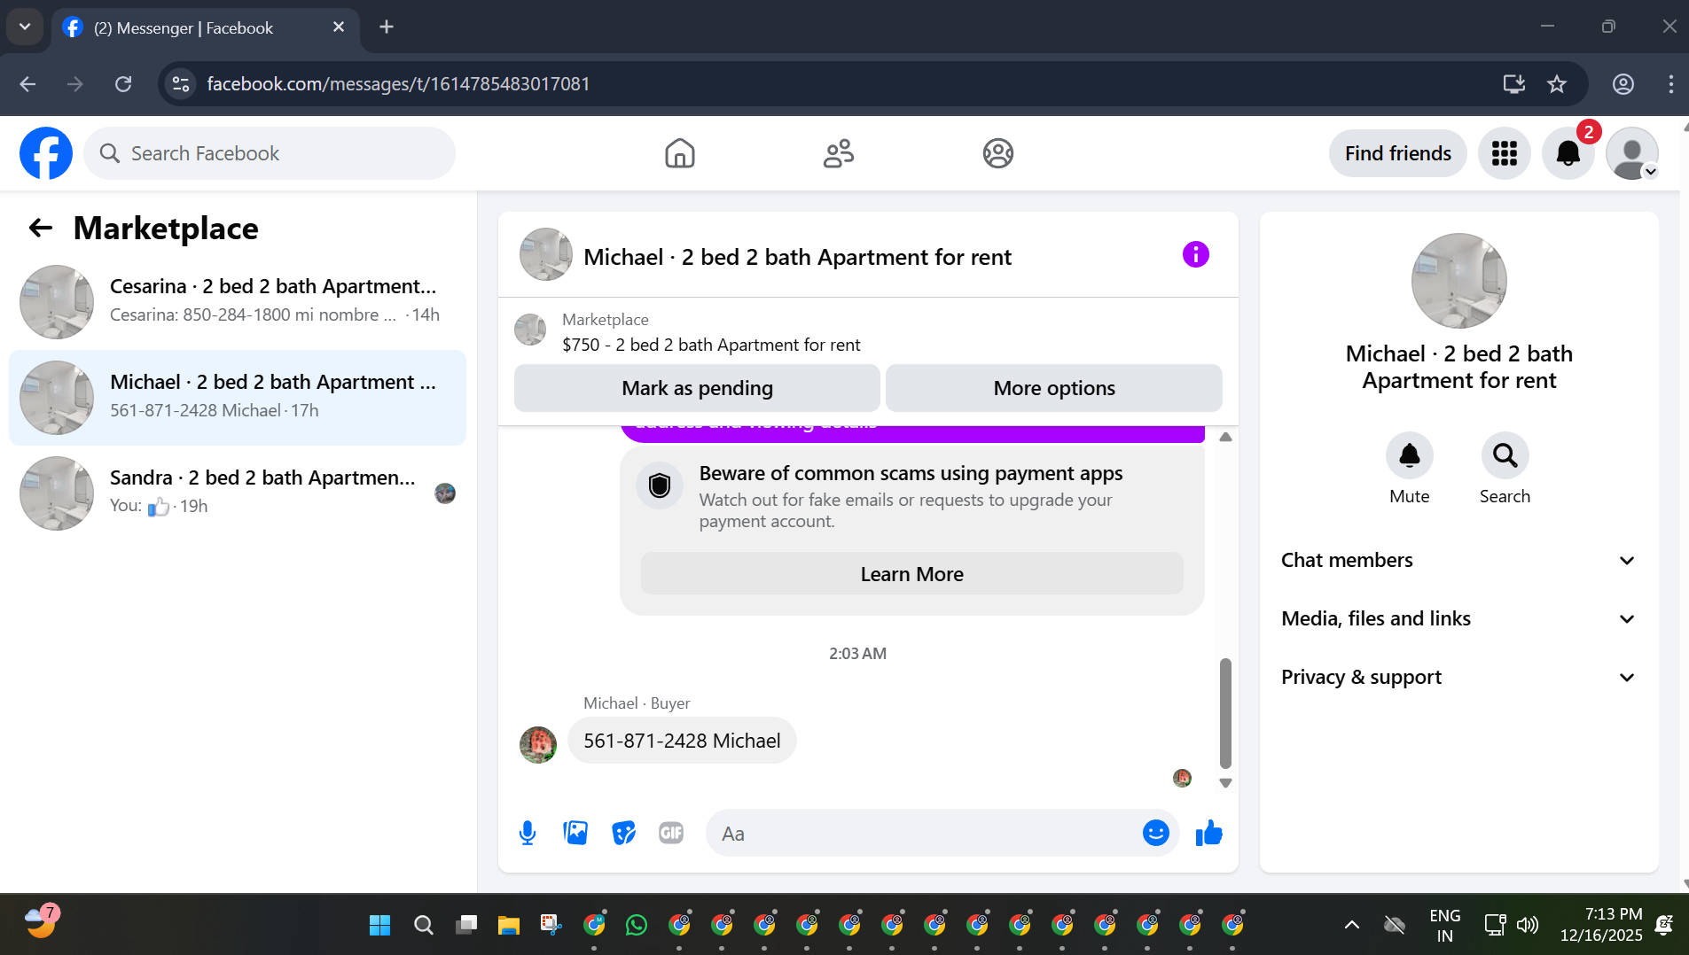1689x955 pixels.
Task: Expand the Privacy & support section
Action: tap(1459, 677)
